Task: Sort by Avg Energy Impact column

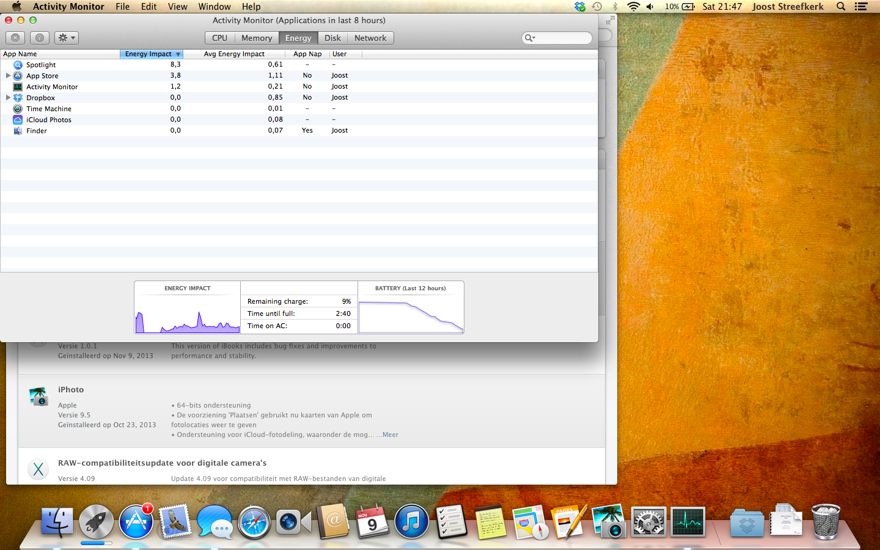Action: [235, 54]
